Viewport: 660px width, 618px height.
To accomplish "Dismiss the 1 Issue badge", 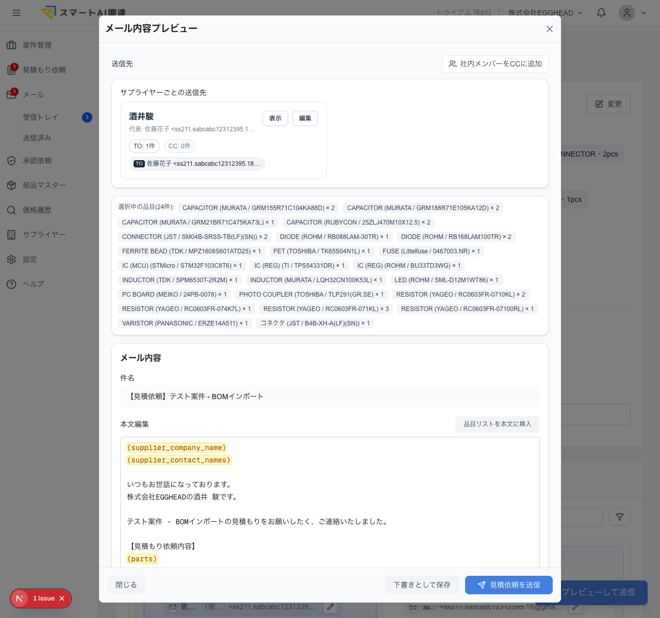I will click(x=62, y=598).
